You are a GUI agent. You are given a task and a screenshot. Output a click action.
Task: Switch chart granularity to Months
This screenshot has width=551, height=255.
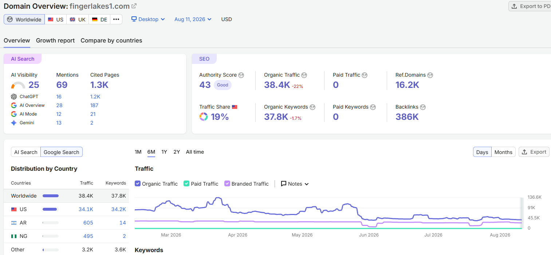(503, 152)
